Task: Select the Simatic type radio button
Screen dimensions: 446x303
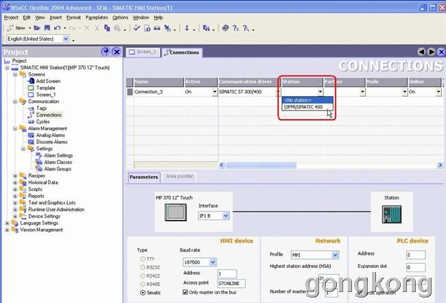Action: pos(143,293)
